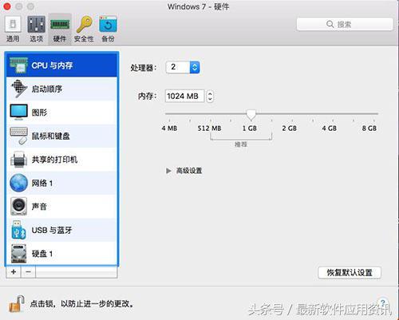Set memory slider to 2 GB mark
The height and width of the screenshot is (320, 399).
(291, 113)
